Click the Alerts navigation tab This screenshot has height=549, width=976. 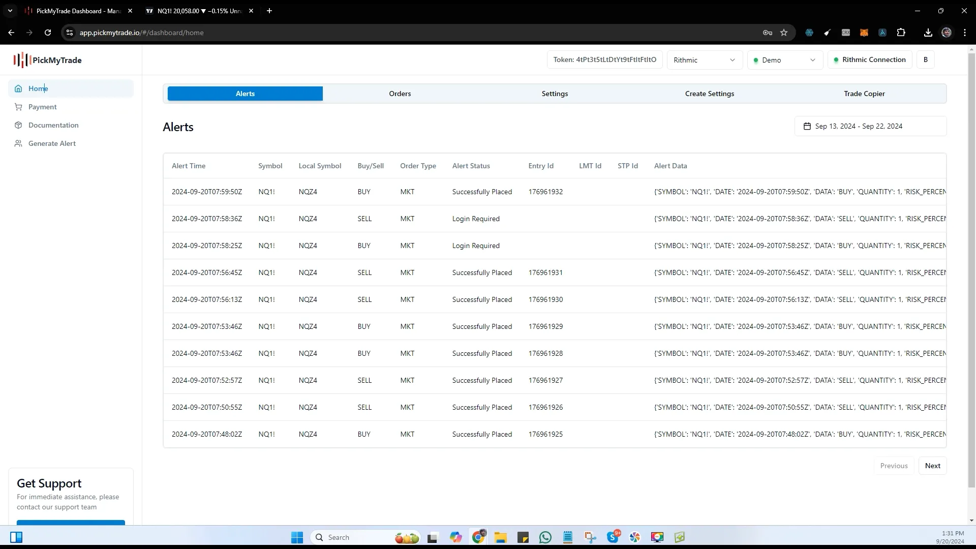(245, 93)
